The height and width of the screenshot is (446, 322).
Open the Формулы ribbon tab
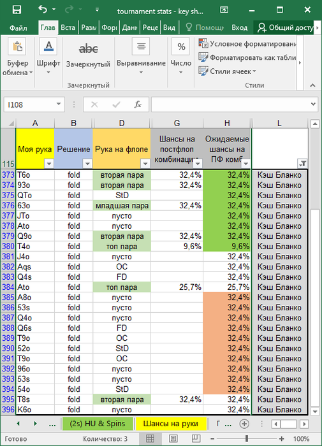pyautogui.click(x=109, y=27)
